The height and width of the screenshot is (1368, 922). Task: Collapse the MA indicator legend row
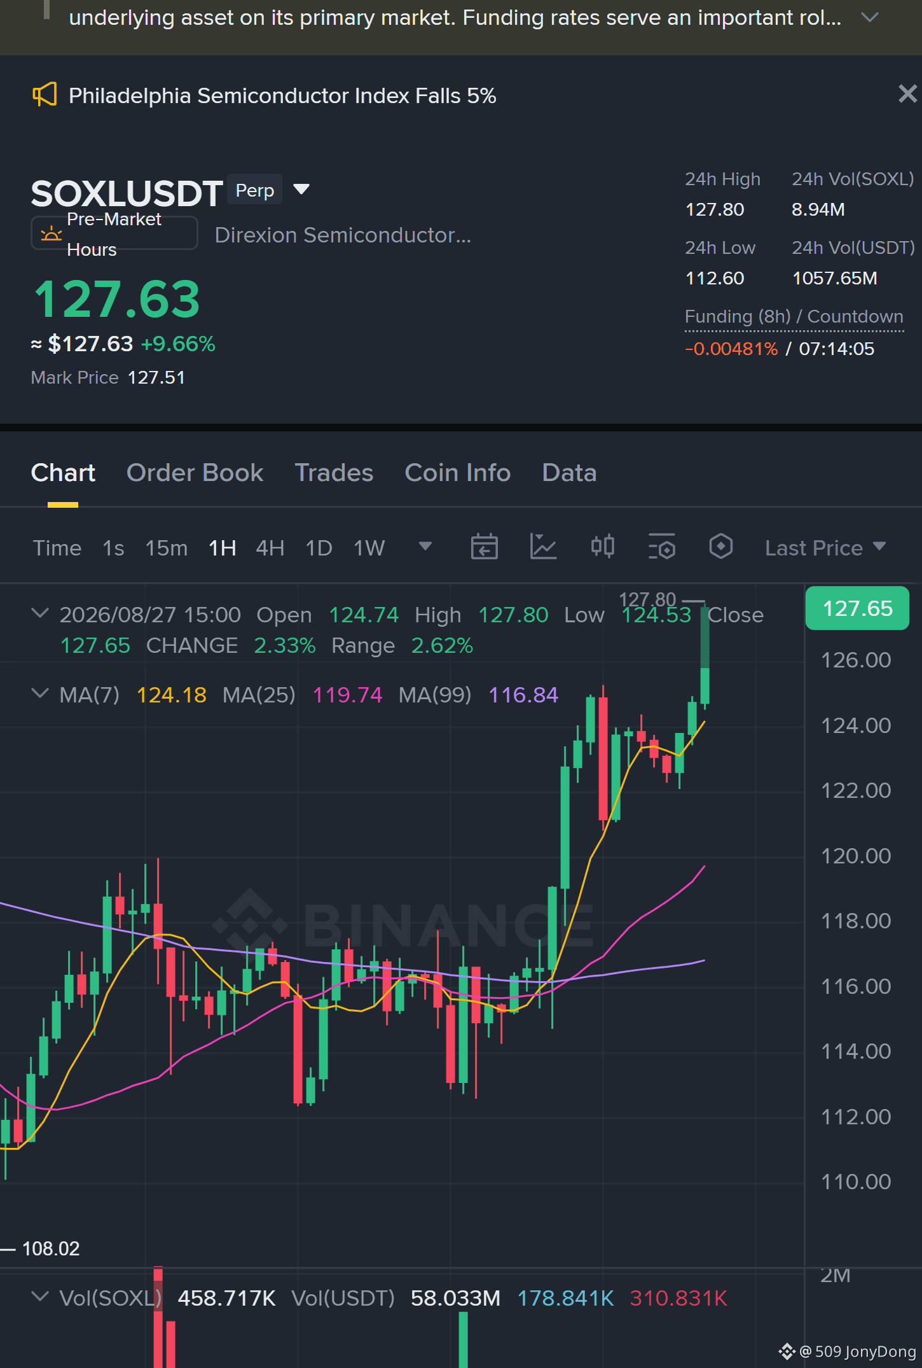click(x=40, y=694)
